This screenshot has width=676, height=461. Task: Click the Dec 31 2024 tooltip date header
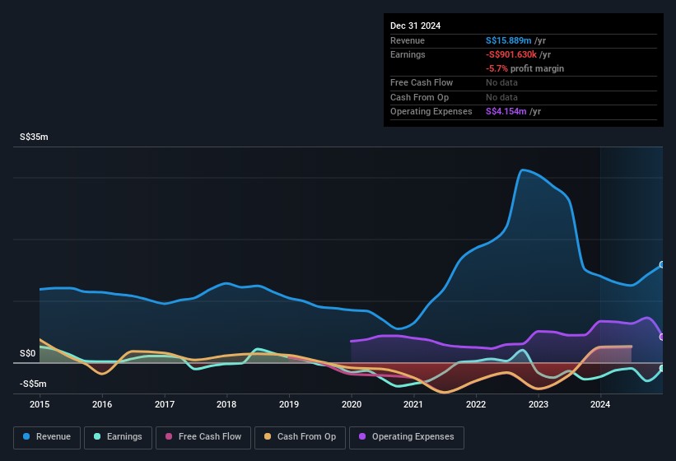point(416,26)
